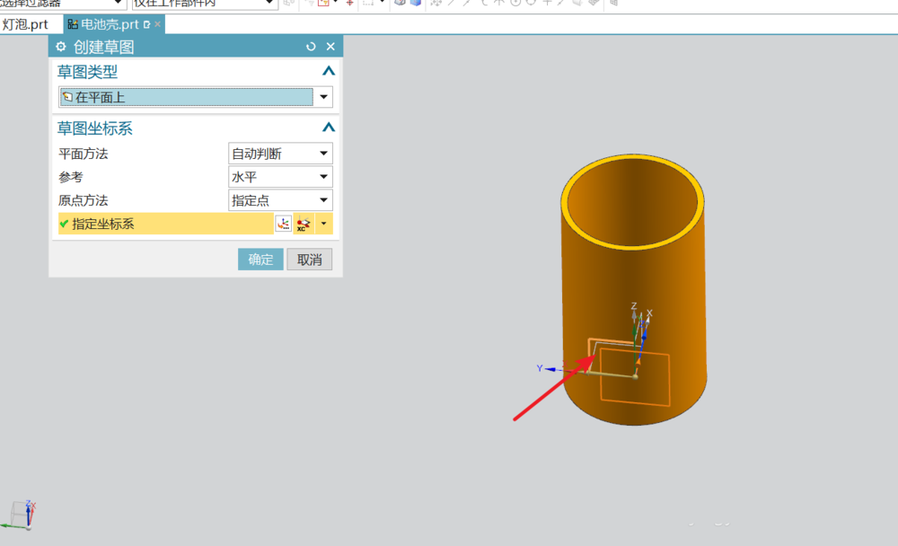The height and width of the screenshot is (546, 898).
Task: Open the 在平面上 sketch type dropdown
Action: [x=324, y=97]
